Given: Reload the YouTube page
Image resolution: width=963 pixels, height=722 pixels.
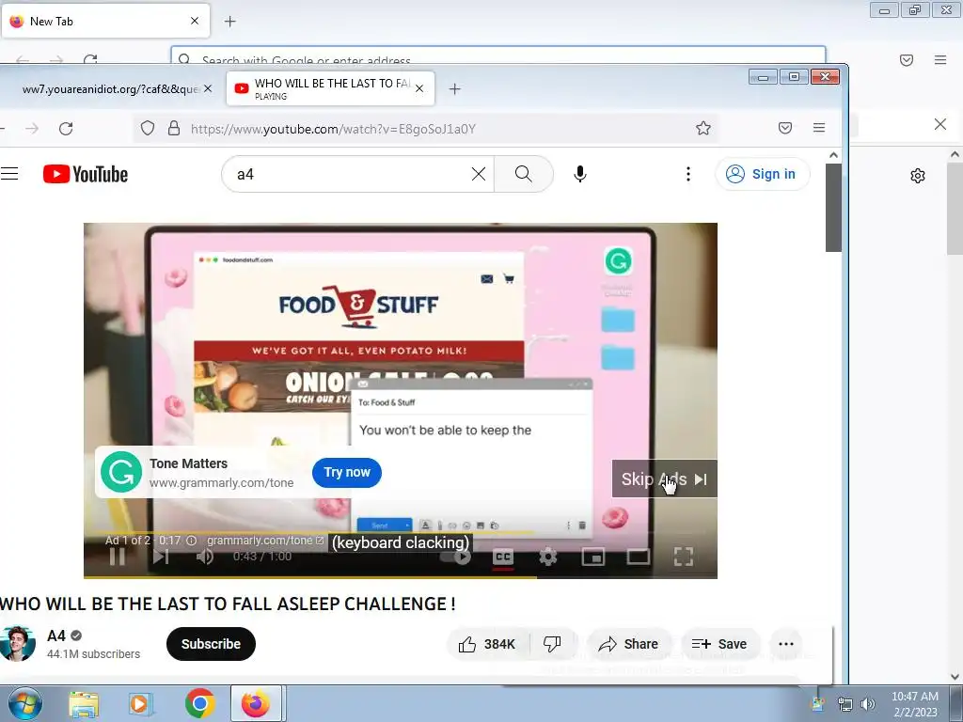Looking at the screenshot, I should [x=66, y=128].
